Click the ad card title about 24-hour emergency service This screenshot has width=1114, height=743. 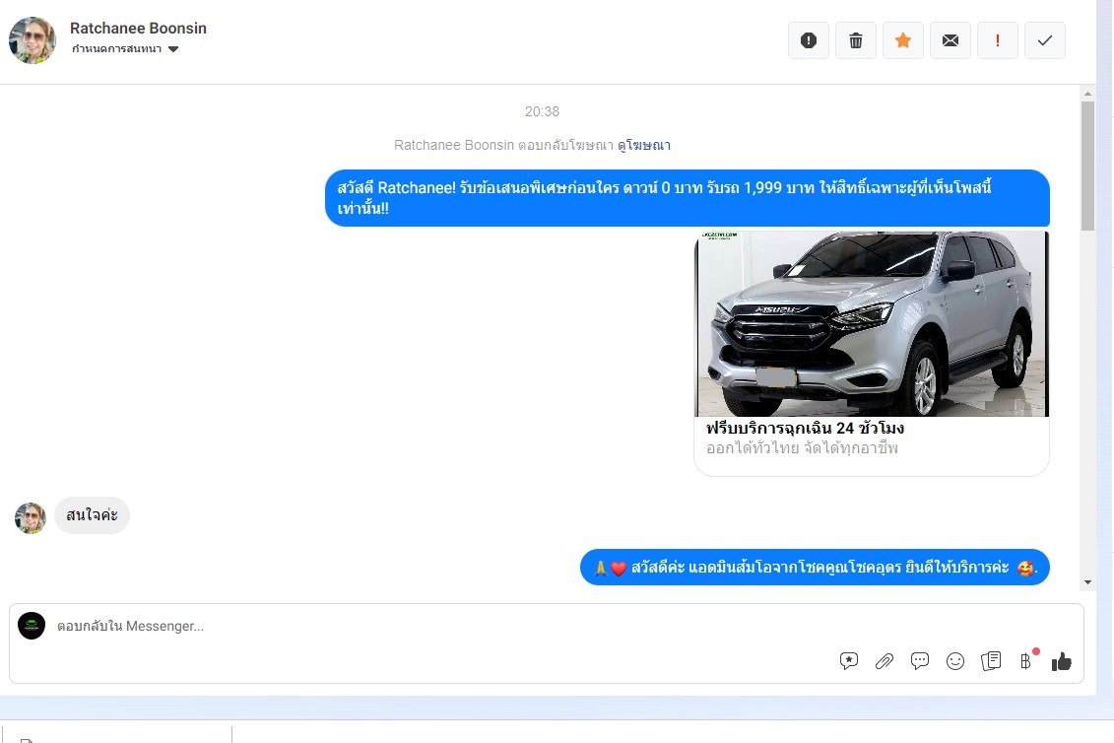(805, 428)
